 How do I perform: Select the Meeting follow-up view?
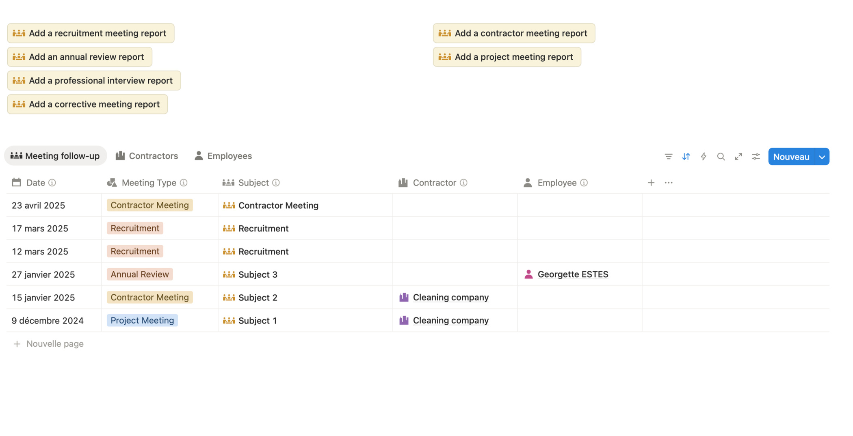pyautogui.click(x=56, y=155)
